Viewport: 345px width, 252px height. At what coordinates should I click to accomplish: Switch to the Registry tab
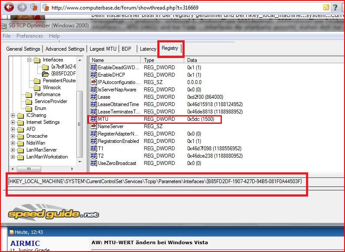tap(170, 48)
